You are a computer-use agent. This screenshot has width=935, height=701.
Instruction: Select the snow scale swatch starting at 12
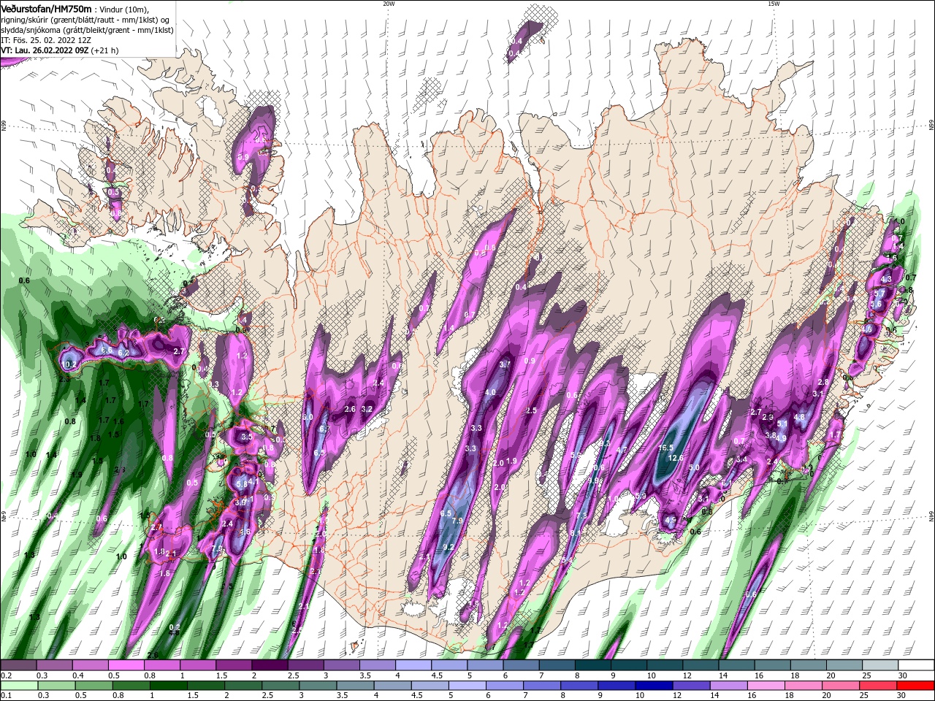point(700,665)
